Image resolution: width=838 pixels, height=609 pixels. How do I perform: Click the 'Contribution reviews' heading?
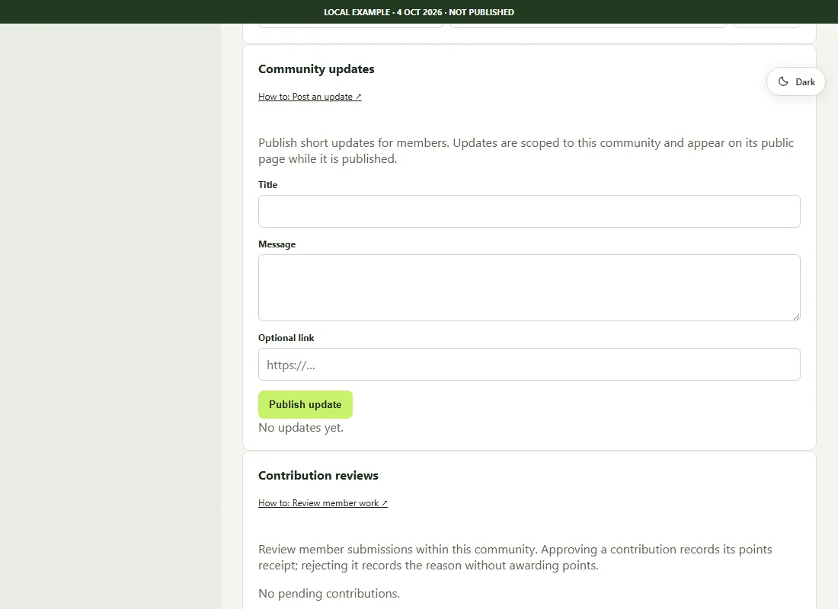click(x=318, y=476)
